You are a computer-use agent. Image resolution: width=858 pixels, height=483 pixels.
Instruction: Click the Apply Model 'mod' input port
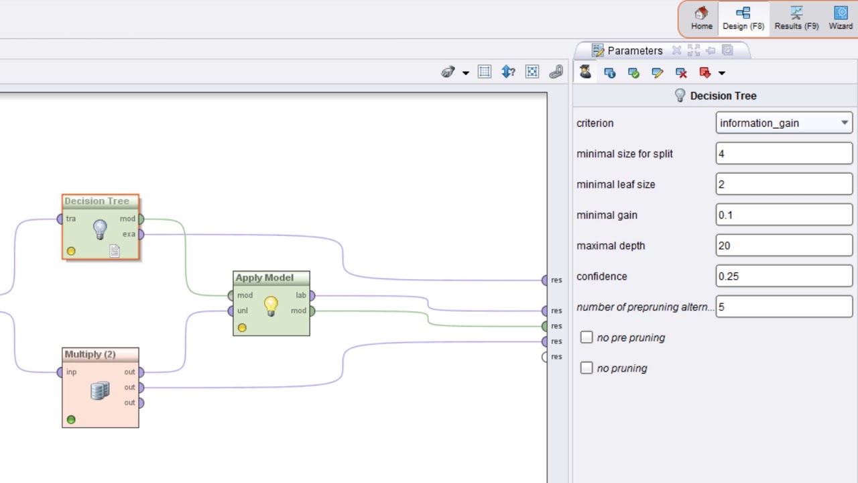(231, 295)
